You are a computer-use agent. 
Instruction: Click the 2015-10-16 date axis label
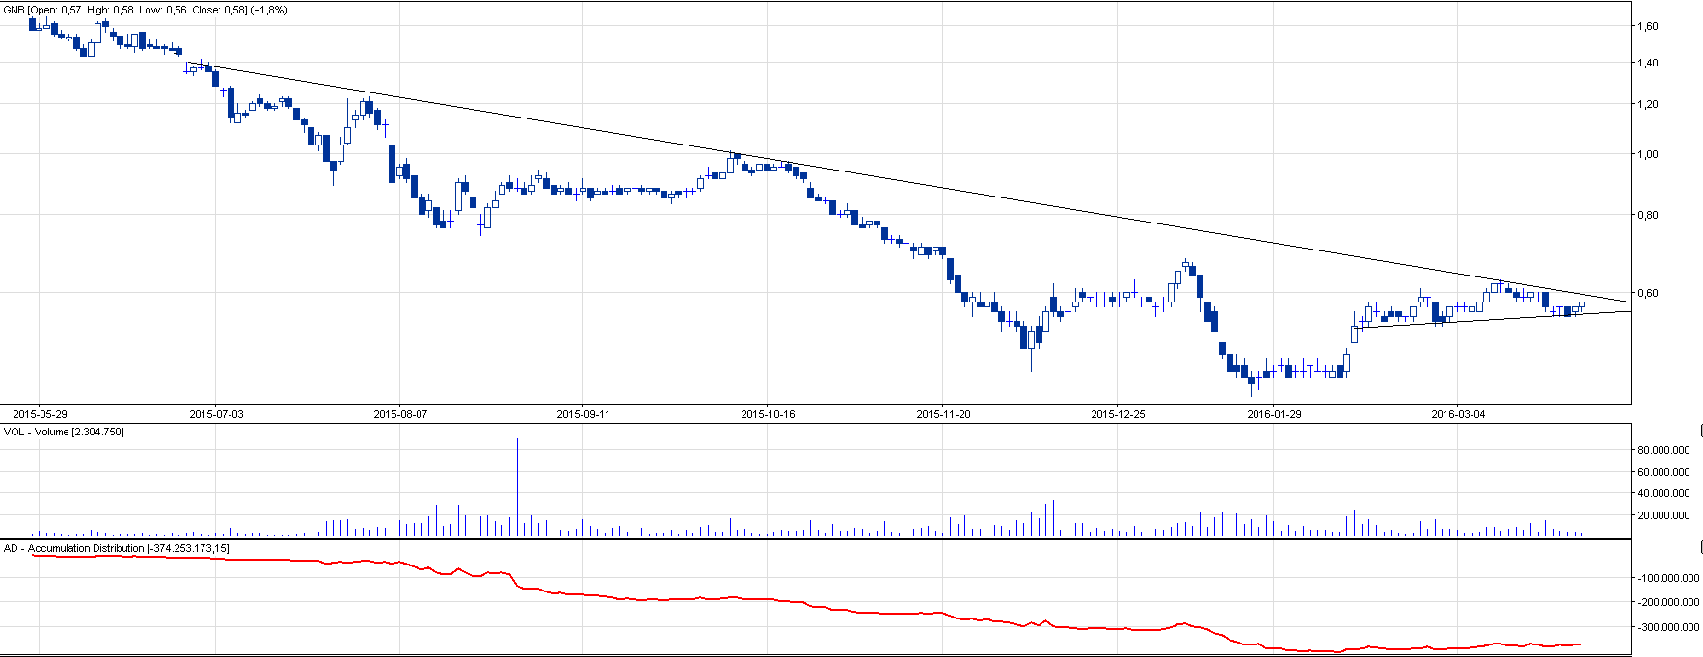click(768, 414)
